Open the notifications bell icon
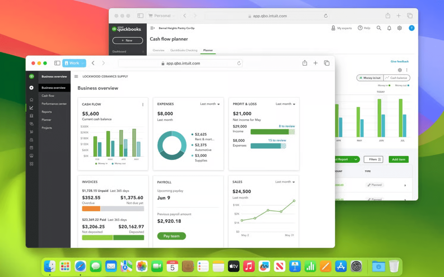This screenshot has height=277, width=444. (x=389, y=28)
